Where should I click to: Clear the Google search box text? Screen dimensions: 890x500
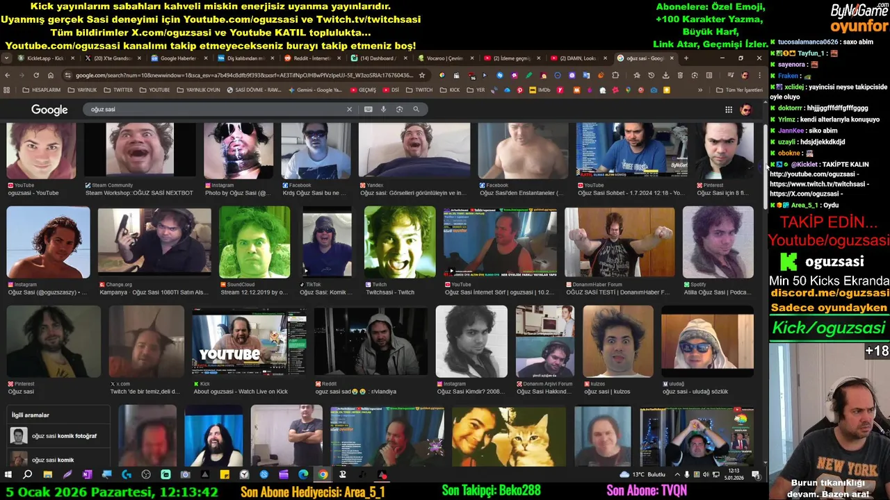click(349, 109)
